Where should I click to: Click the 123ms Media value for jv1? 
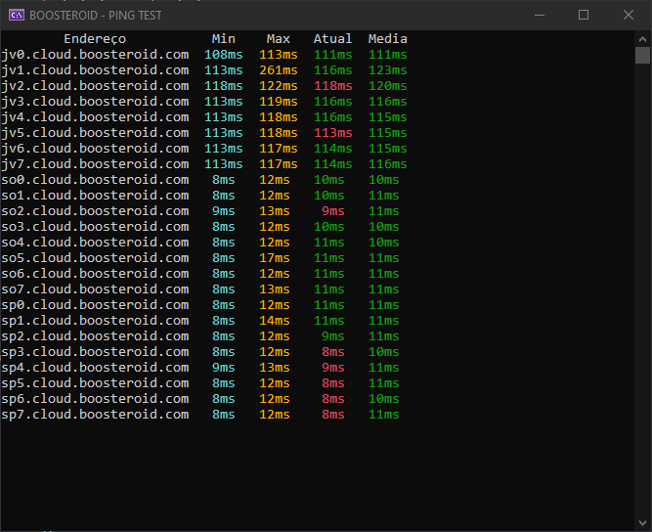[387, 70]
